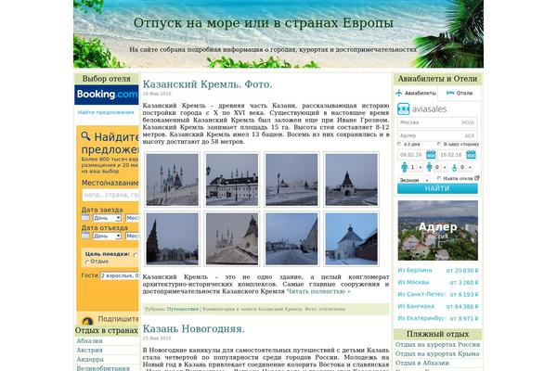Click the aviasales logo icon

[x=404, y=109]
